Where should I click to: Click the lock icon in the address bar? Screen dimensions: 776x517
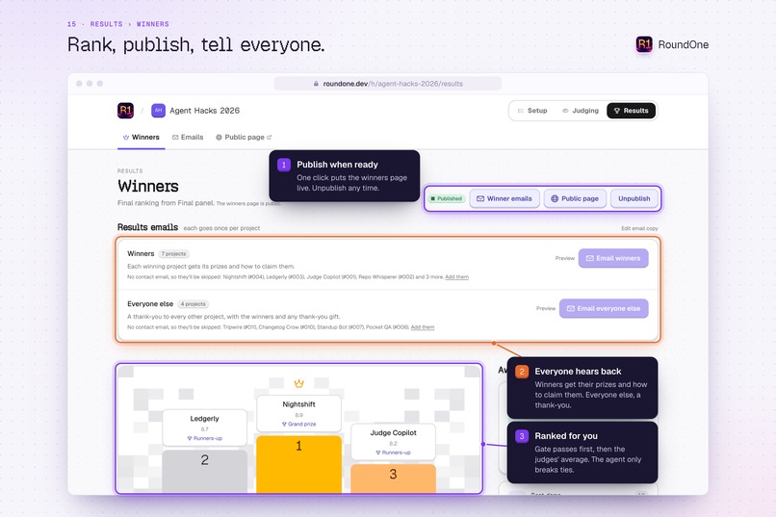(x=316, y=84)
